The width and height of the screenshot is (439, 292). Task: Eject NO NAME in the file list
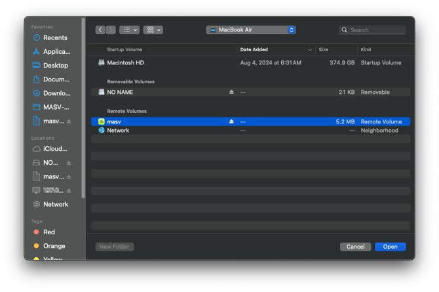point(231,92)
